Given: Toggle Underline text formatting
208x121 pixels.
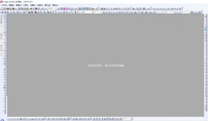Looking at the screenshot, I should click(x=109, y=12).
